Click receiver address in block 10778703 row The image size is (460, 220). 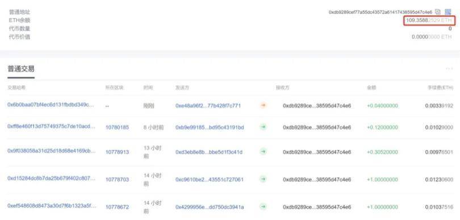(317, 180)
